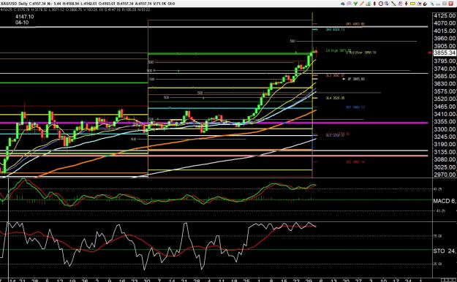Click the chart pointer cursor icon
The width and height of the screenshot is (457, 282).
click(387, 4)
